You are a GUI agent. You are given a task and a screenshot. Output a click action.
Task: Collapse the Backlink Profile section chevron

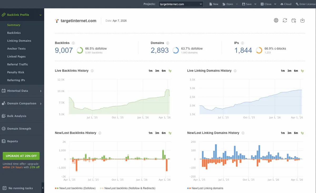click(41, 15)
